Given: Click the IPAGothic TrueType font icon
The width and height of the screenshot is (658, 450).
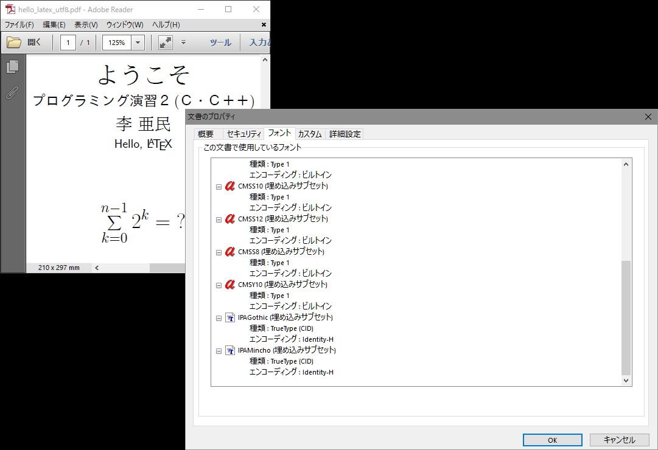Looking at the screenshot, I should 230,317.
